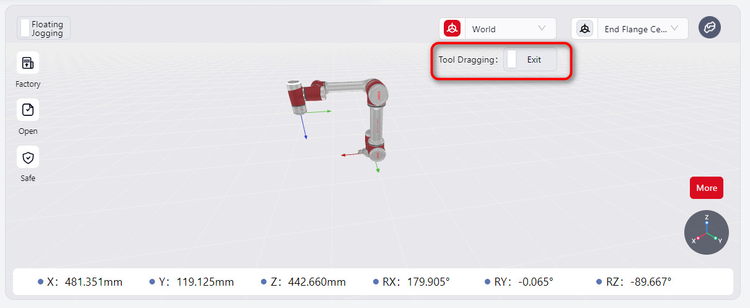This screenshot has height=308, width=750.
Task: Click the Safe shield icon
Action: click(28, 157)
